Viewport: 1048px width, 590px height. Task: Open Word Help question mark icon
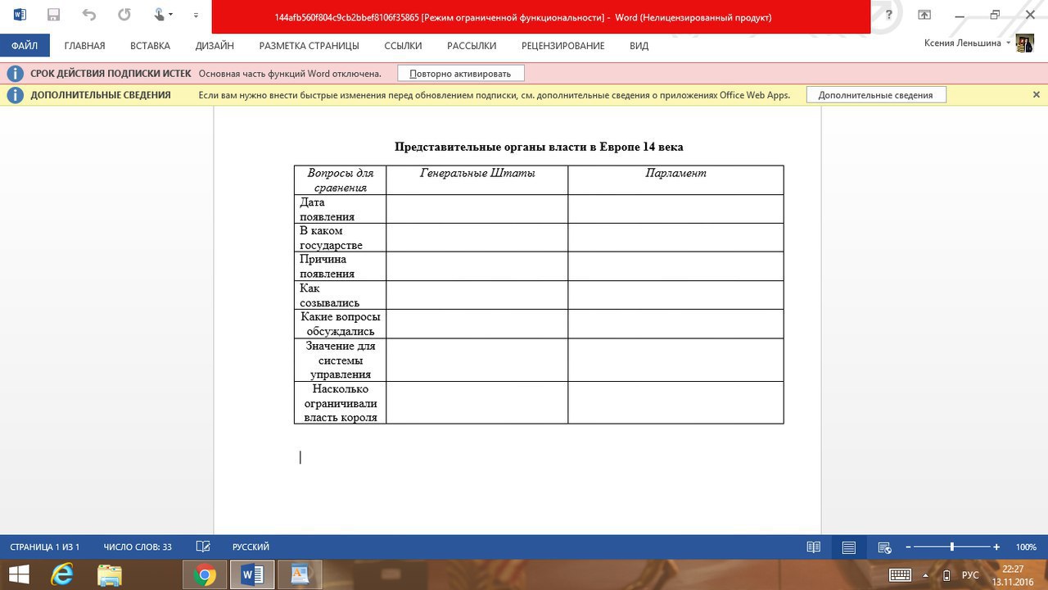(x=889, y=15)
